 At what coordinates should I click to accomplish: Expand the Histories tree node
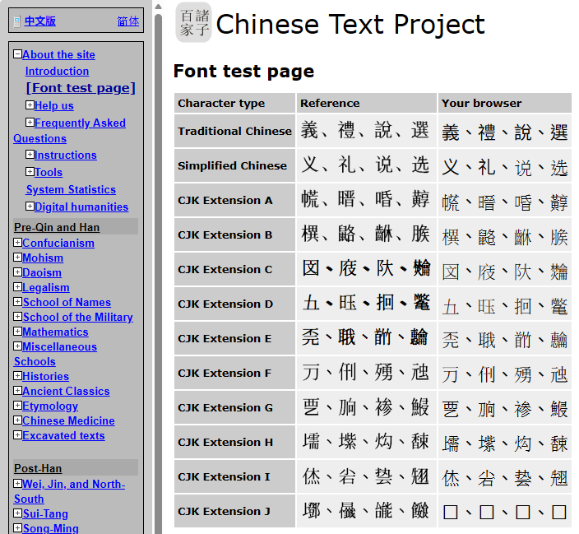coord(17,375)
